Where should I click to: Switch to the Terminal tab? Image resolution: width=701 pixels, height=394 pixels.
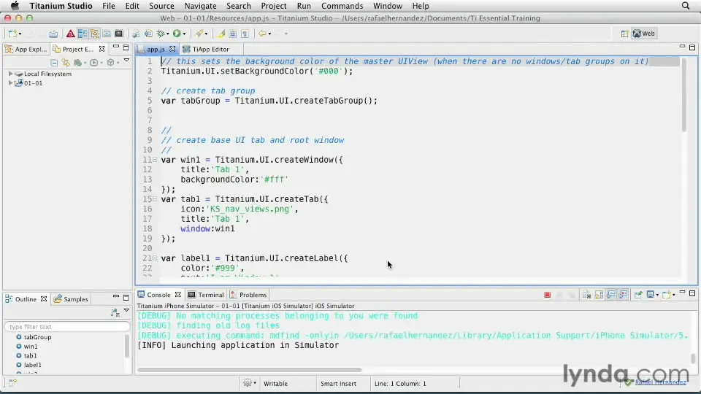pyautogui.click(x=206, y=295)
